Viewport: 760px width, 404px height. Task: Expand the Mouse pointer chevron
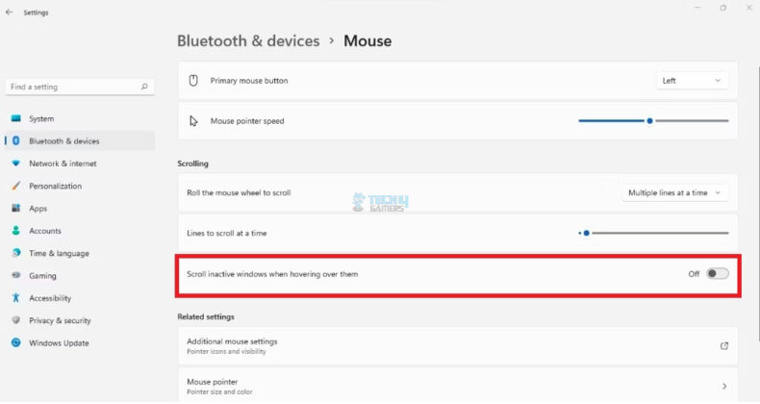(x=723, y=387)
